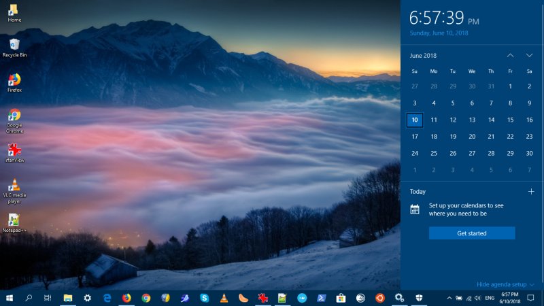Open the Recycle Bin on desktop

pos(14,48)
